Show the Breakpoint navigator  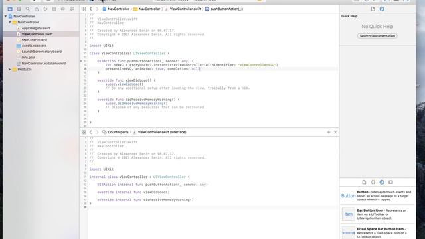click(63, 9)
